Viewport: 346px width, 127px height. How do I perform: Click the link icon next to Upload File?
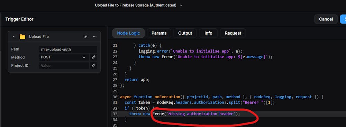point(85,36)
